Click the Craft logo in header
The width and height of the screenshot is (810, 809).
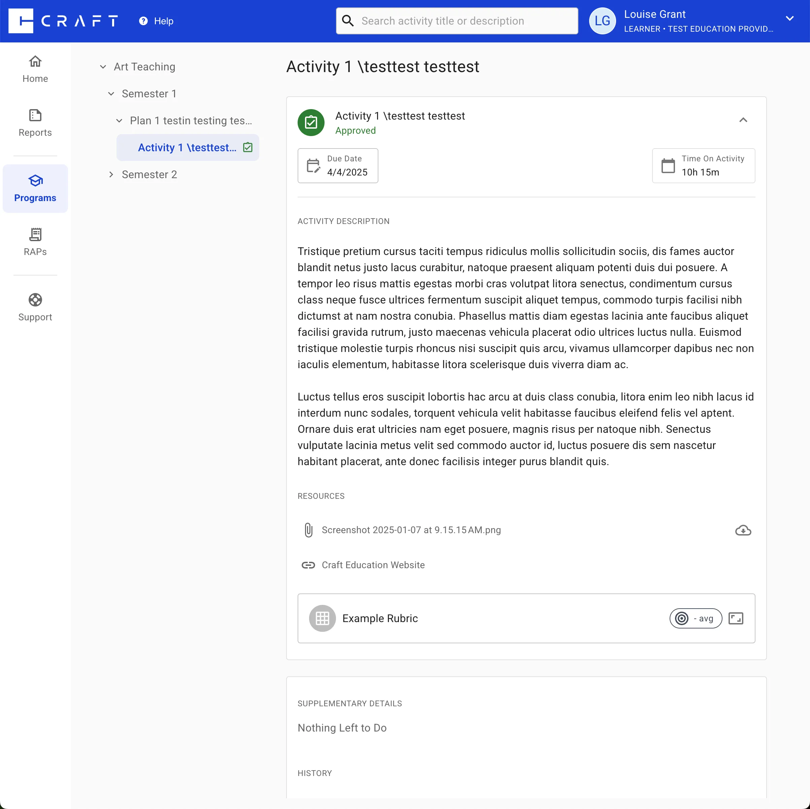pyautogui.click(x=63, y=21)
